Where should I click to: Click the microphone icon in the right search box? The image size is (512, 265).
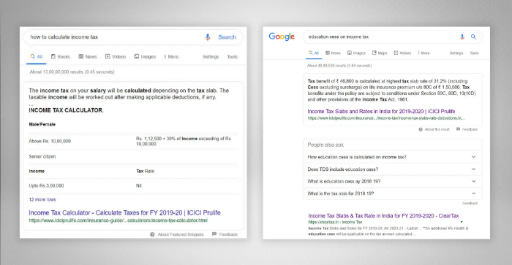[462, 37]
